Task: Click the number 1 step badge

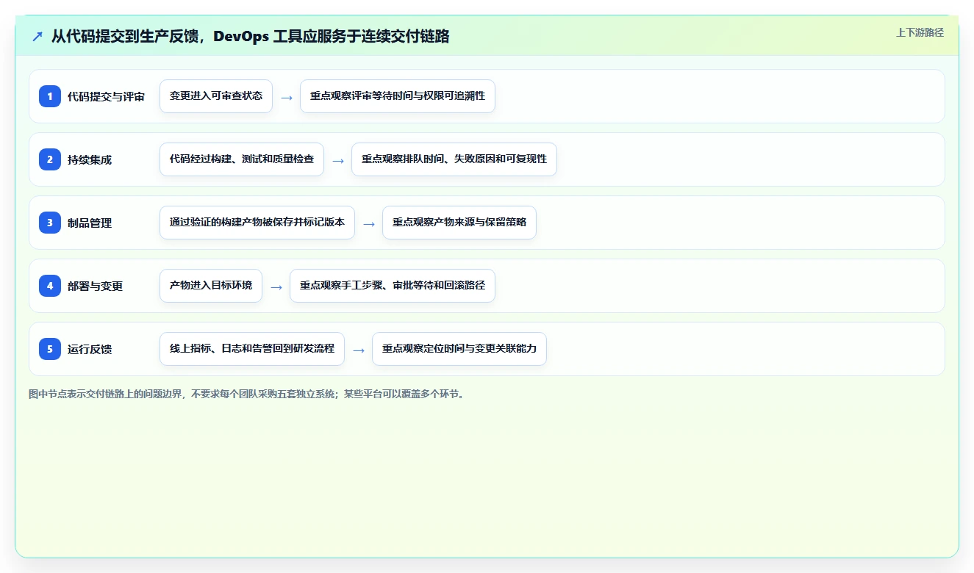Action: coord(50,96)
